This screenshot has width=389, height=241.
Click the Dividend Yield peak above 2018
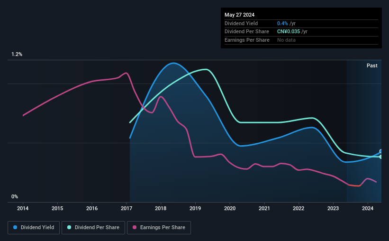coord(173,63)
